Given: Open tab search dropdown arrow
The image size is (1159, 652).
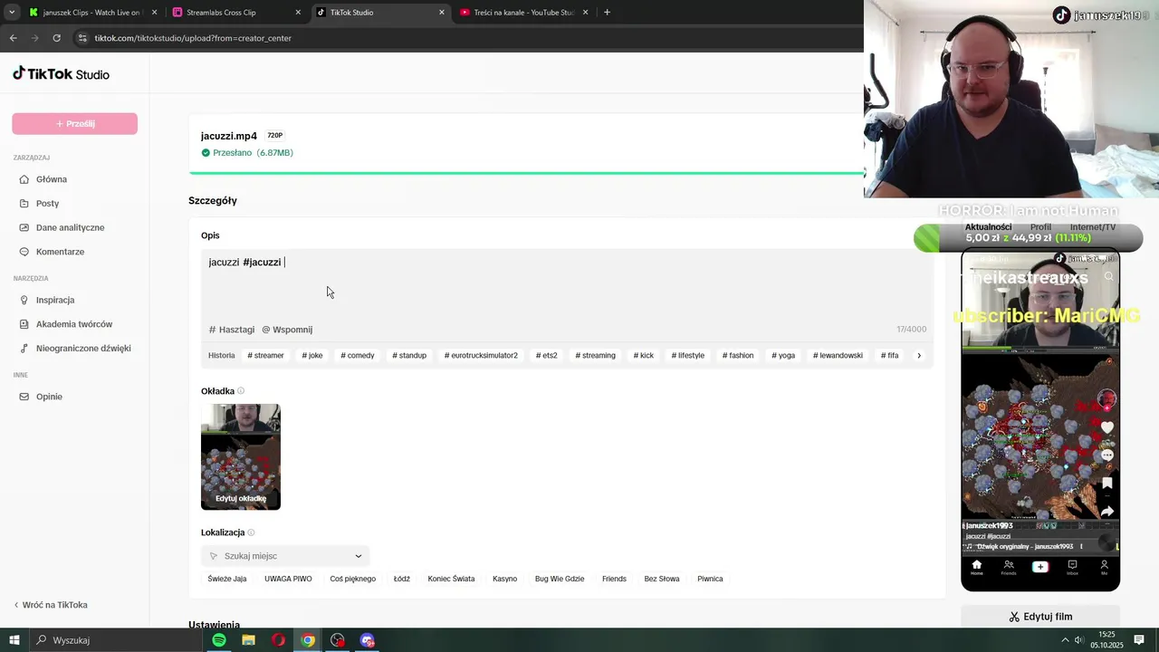Looking at the screenshot, I should point(11,13).
